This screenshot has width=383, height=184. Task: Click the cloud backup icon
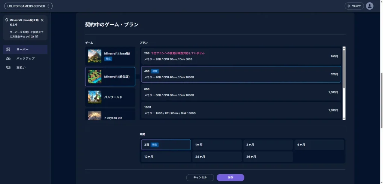pyautogui.click(x=8, y=58)
